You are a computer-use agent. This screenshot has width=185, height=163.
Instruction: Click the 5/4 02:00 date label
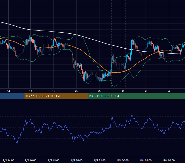(x=146, y=160)
